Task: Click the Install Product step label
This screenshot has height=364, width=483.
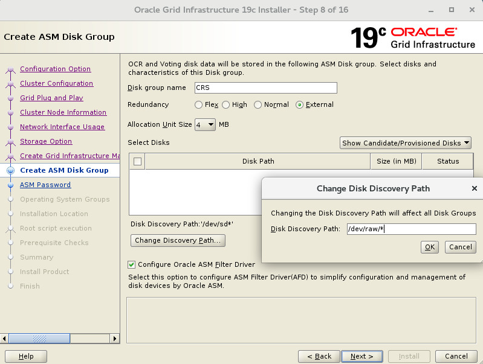Action: click(x=44, y=272)
